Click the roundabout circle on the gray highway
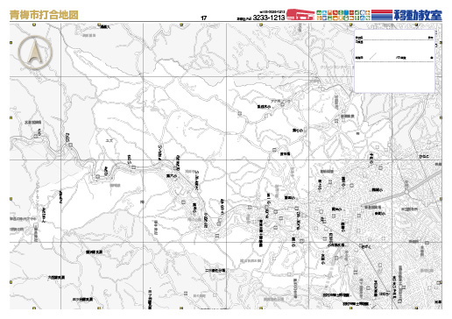 tap(406, 192)
